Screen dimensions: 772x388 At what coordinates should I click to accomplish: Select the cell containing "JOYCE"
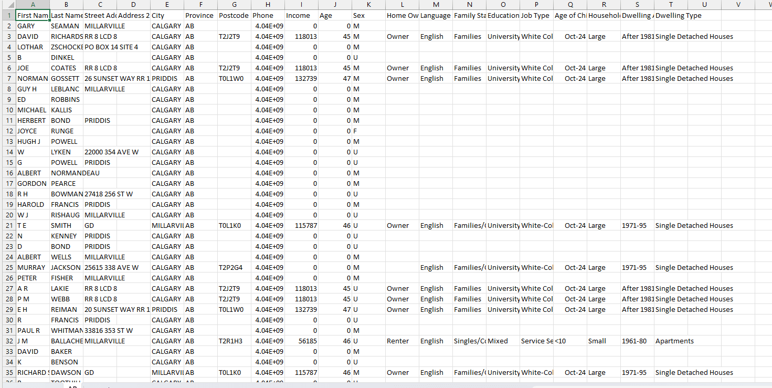33,131
